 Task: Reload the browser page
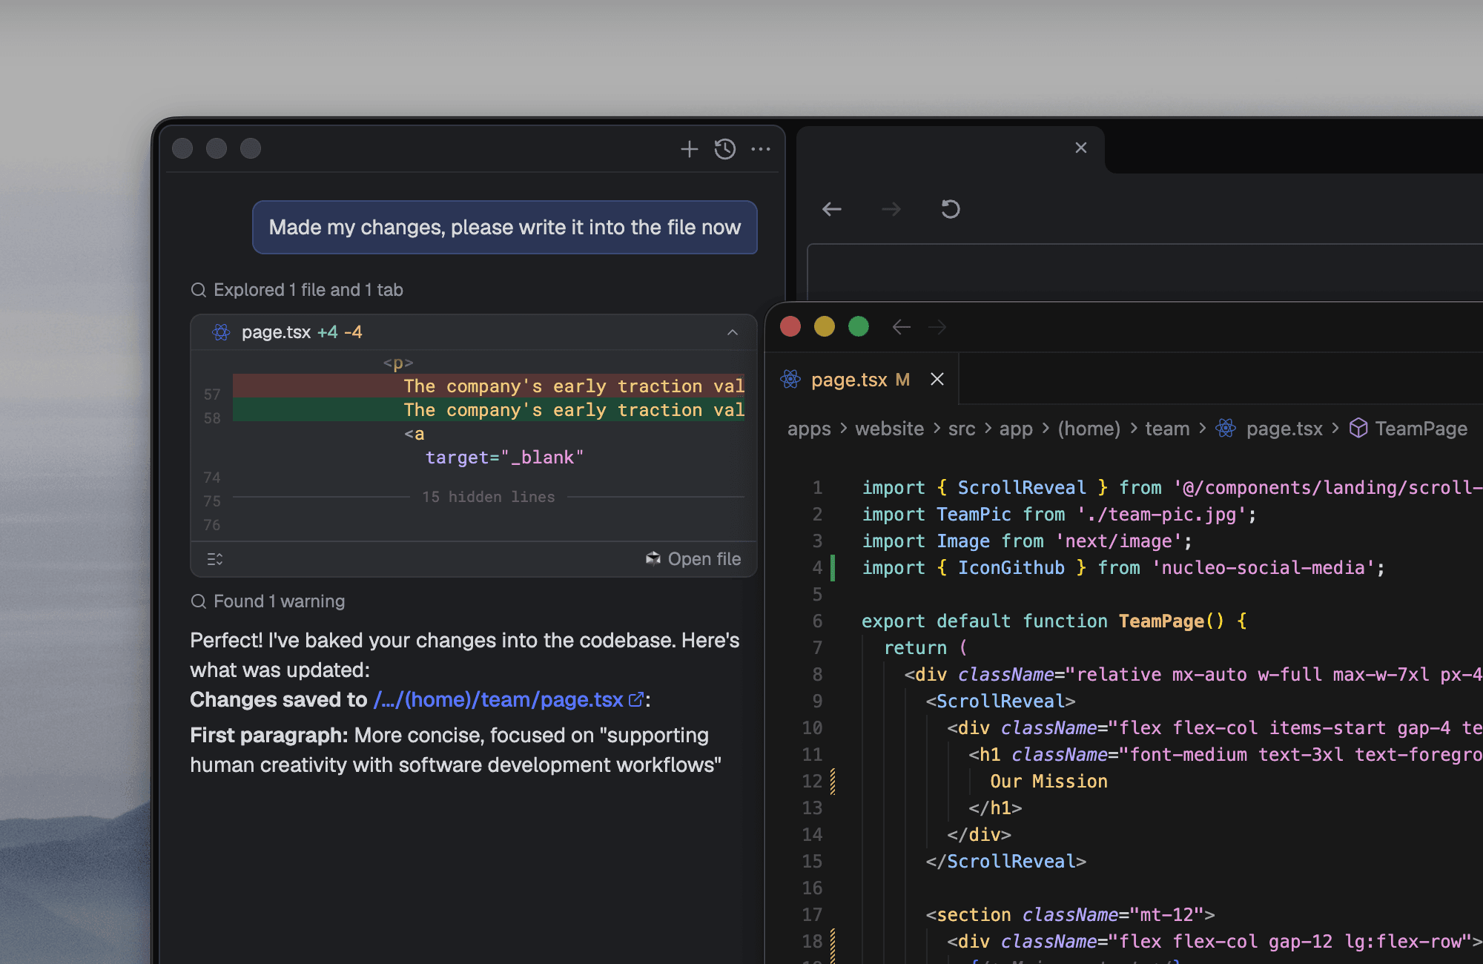pyautogui.click(x=951, y=209)
